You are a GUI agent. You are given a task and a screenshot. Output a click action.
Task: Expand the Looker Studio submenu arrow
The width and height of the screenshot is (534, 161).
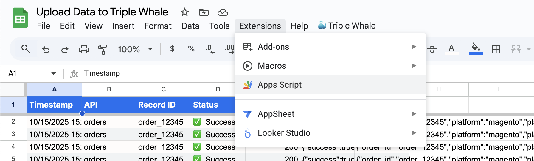[x=414, y=133]
